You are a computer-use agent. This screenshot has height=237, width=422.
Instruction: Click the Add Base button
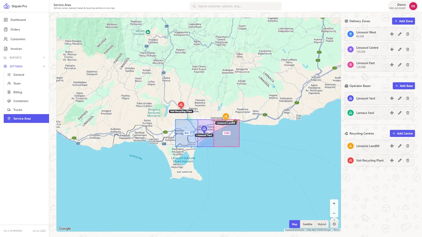click(x=404, y=86)
